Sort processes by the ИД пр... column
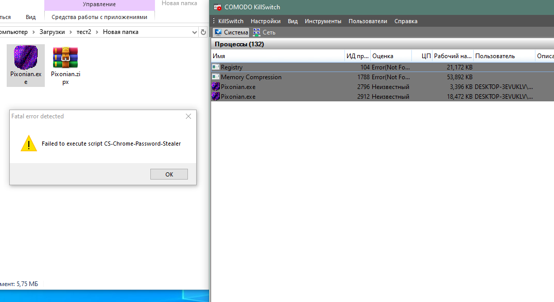Screen dimensions: 554x302 [357, 56]
